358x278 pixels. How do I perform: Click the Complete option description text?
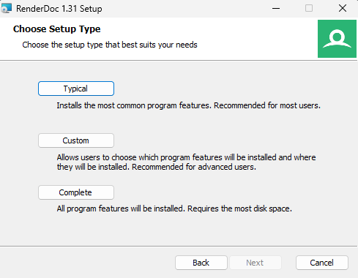coord(174,209)
